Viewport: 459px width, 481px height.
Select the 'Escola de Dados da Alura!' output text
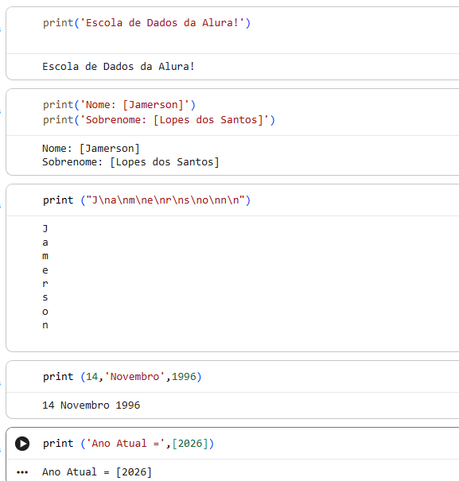tap(119, 67)
